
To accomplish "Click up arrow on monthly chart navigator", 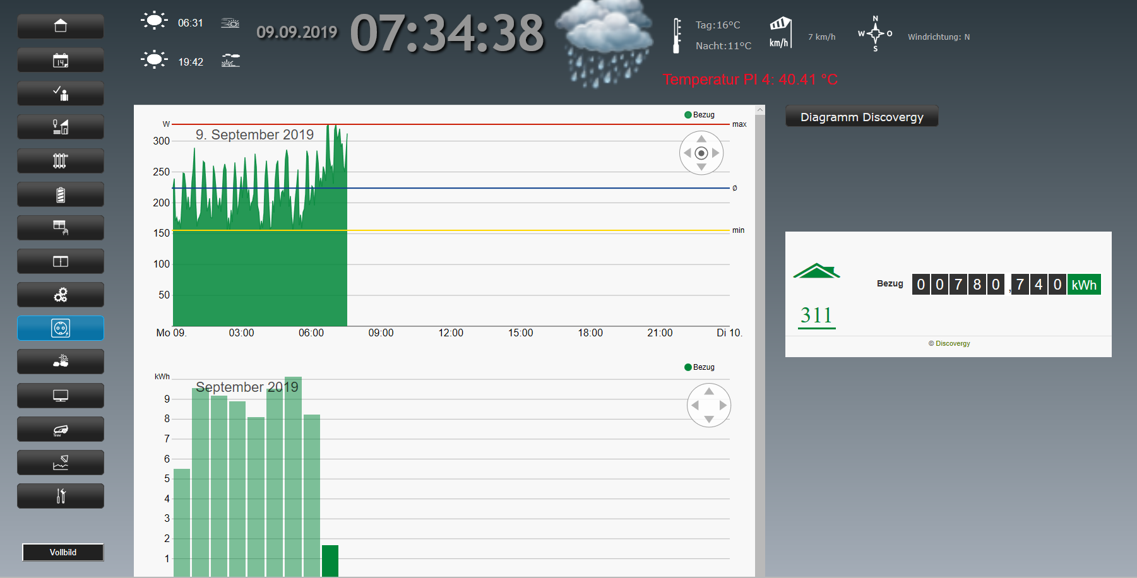I will (709, 391).
